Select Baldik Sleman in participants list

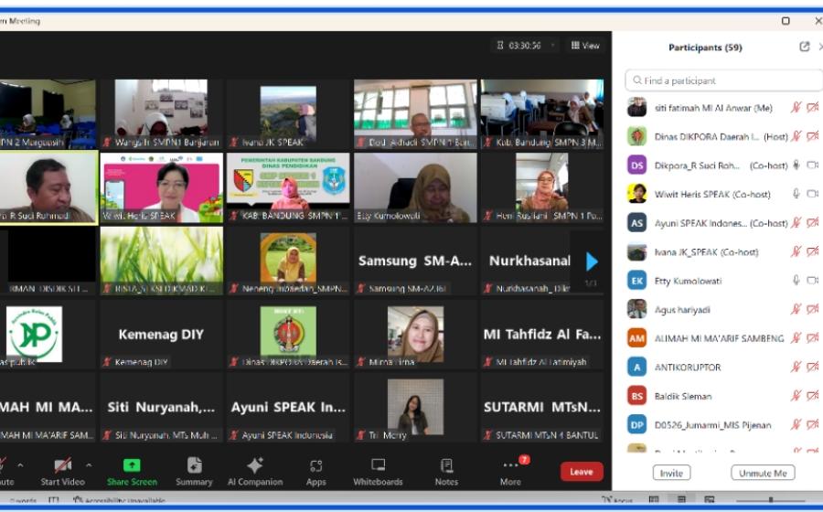pyautogui.click(x=683, y=397)
